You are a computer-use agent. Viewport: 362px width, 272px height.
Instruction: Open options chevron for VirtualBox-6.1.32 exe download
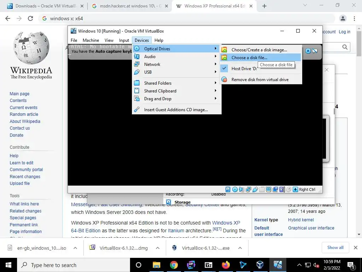tap(240, 248)
